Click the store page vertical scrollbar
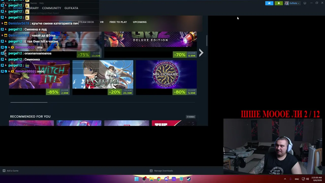Image resolution: width=325 pixels, height=183 pixels. coord(207,41)
